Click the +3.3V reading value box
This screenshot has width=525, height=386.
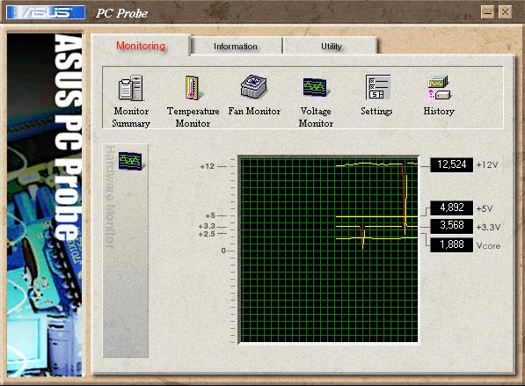(451, 225)
